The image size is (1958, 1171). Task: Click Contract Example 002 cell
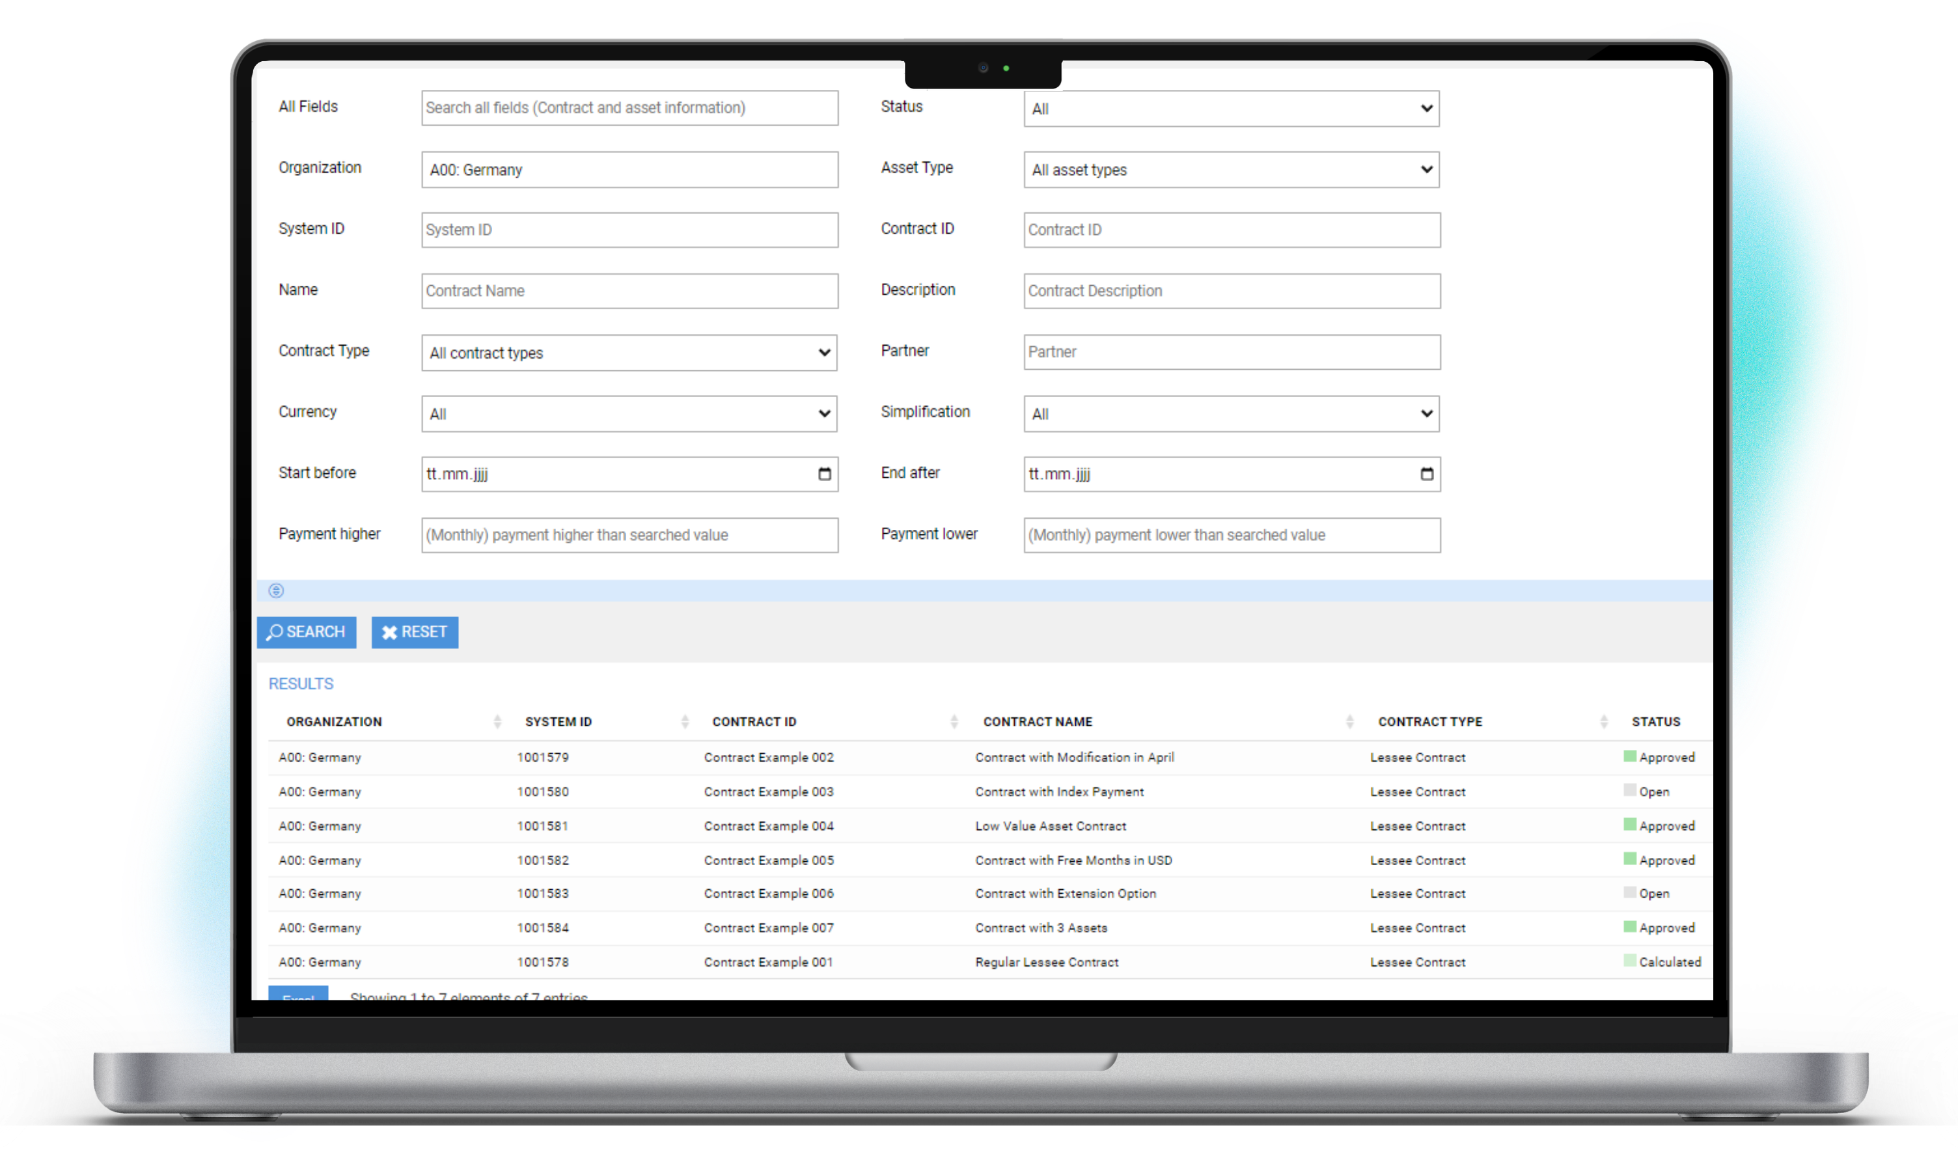tap(768, 758)
